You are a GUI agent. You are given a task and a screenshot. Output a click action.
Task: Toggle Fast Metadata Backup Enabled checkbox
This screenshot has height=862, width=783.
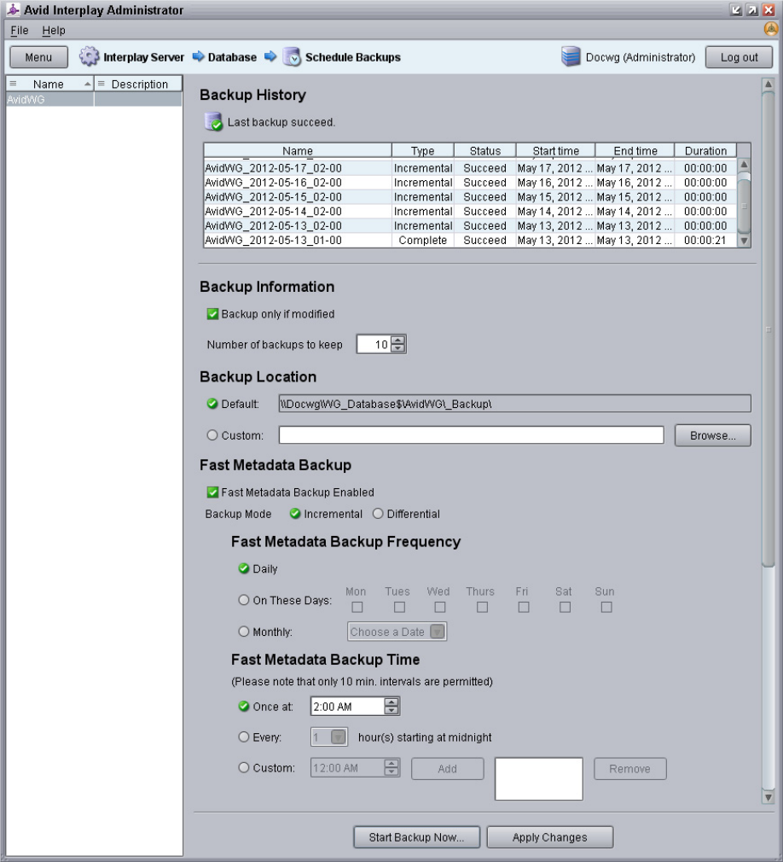point(212,492)
